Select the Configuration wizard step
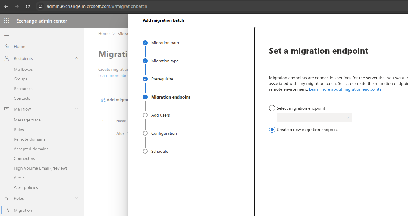The height and width of the screenshot is (216, 408). tap(164, 133)
